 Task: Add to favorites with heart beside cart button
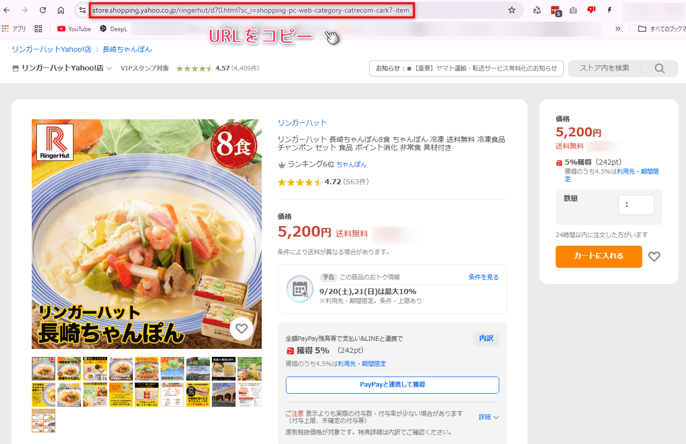coord(654,257)
